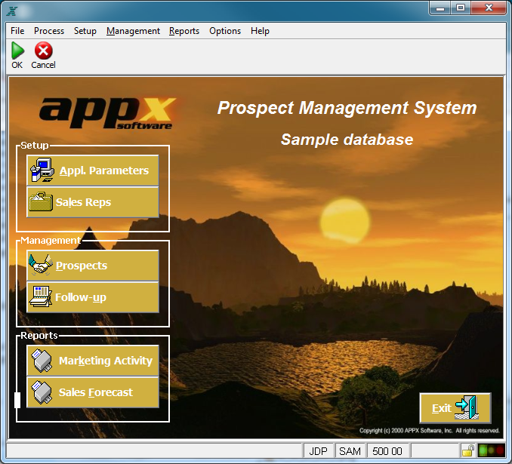512x464 pixels.
Task: Click the Exit button label
Action: click(x=442, y=408)
